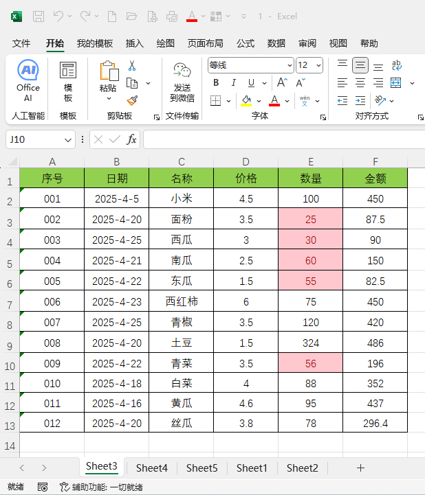Send file via 发送到微信
Image resolution: width=425 pixels, height=495 pixels.
coord(182,82)
